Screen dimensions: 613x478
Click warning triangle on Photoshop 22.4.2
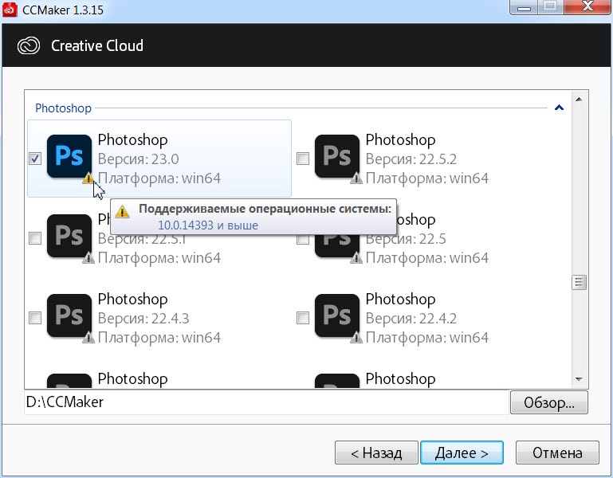[x=356, y=337]
